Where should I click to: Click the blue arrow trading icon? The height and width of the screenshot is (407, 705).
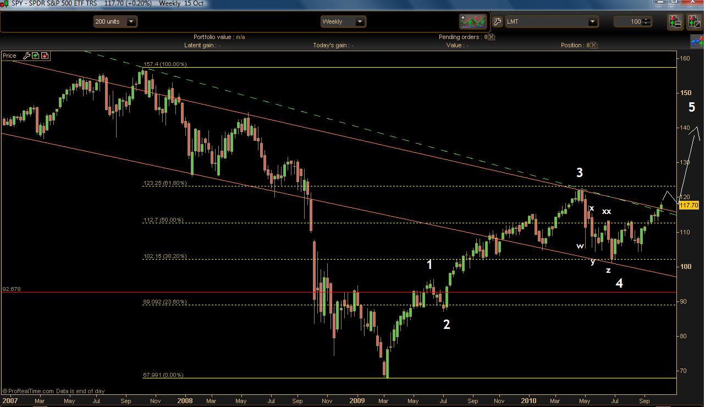click(x=697, y=41)
